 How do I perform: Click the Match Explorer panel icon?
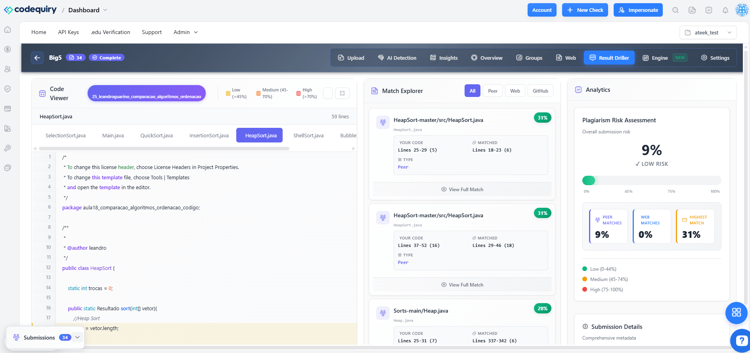coord(375,91)
